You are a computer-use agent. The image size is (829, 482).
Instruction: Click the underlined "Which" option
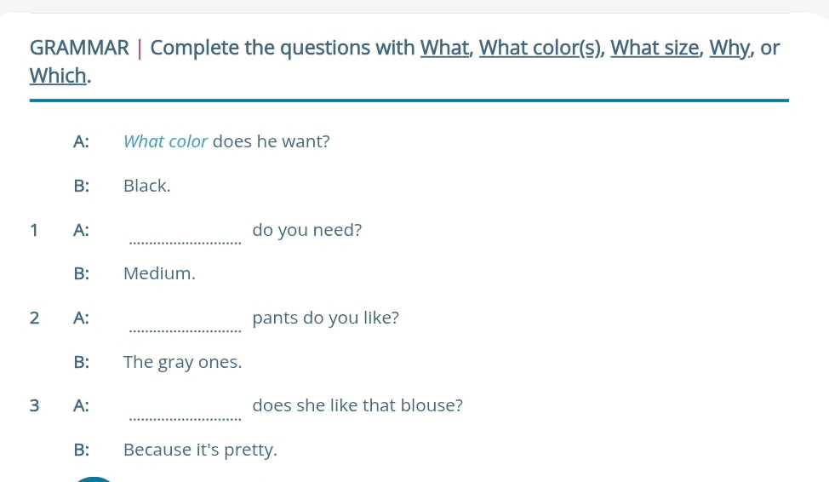(58, 76)
